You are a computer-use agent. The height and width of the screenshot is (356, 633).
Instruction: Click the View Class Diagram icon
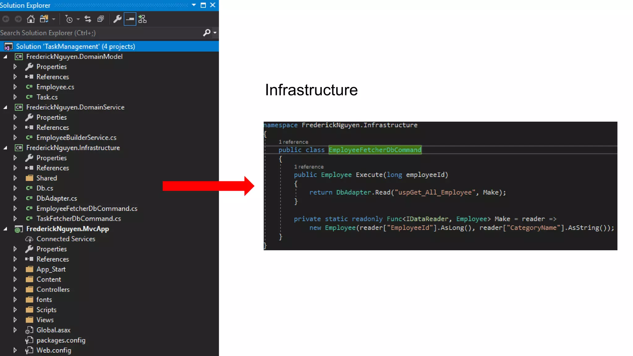[142, 19]
